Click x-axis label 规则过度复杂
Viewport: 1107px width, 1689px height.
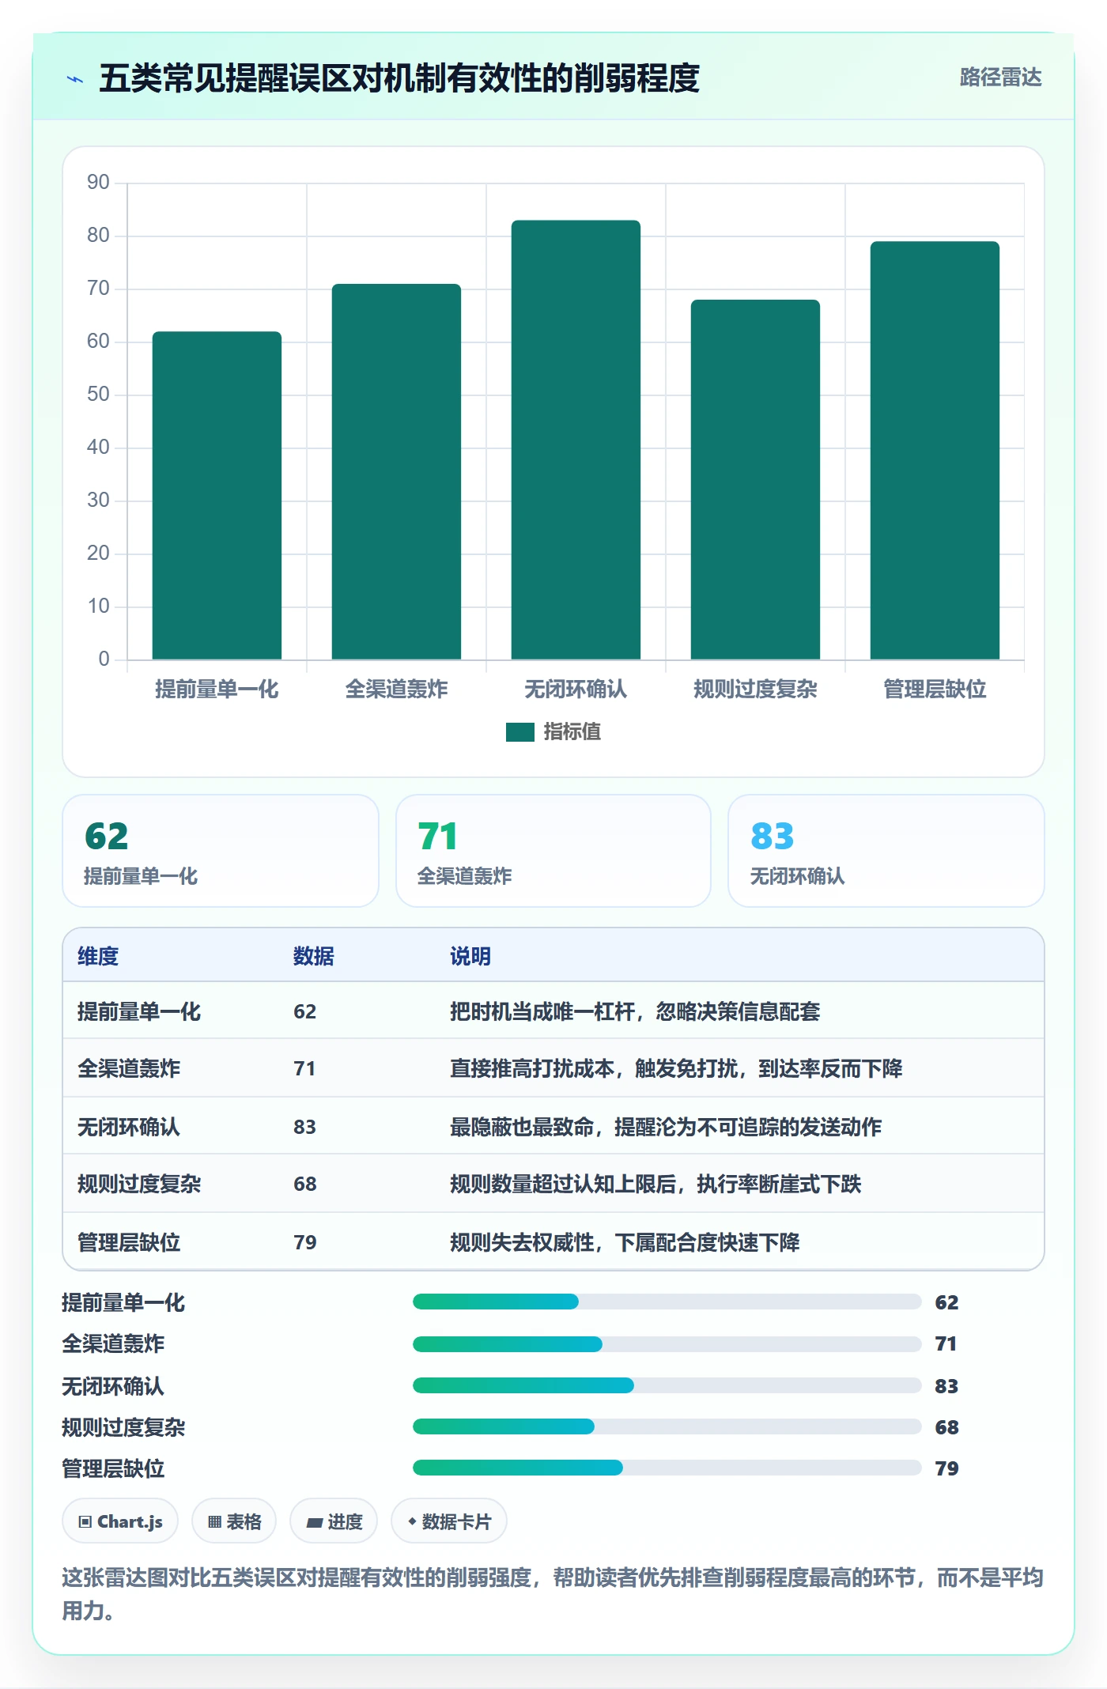755,689
